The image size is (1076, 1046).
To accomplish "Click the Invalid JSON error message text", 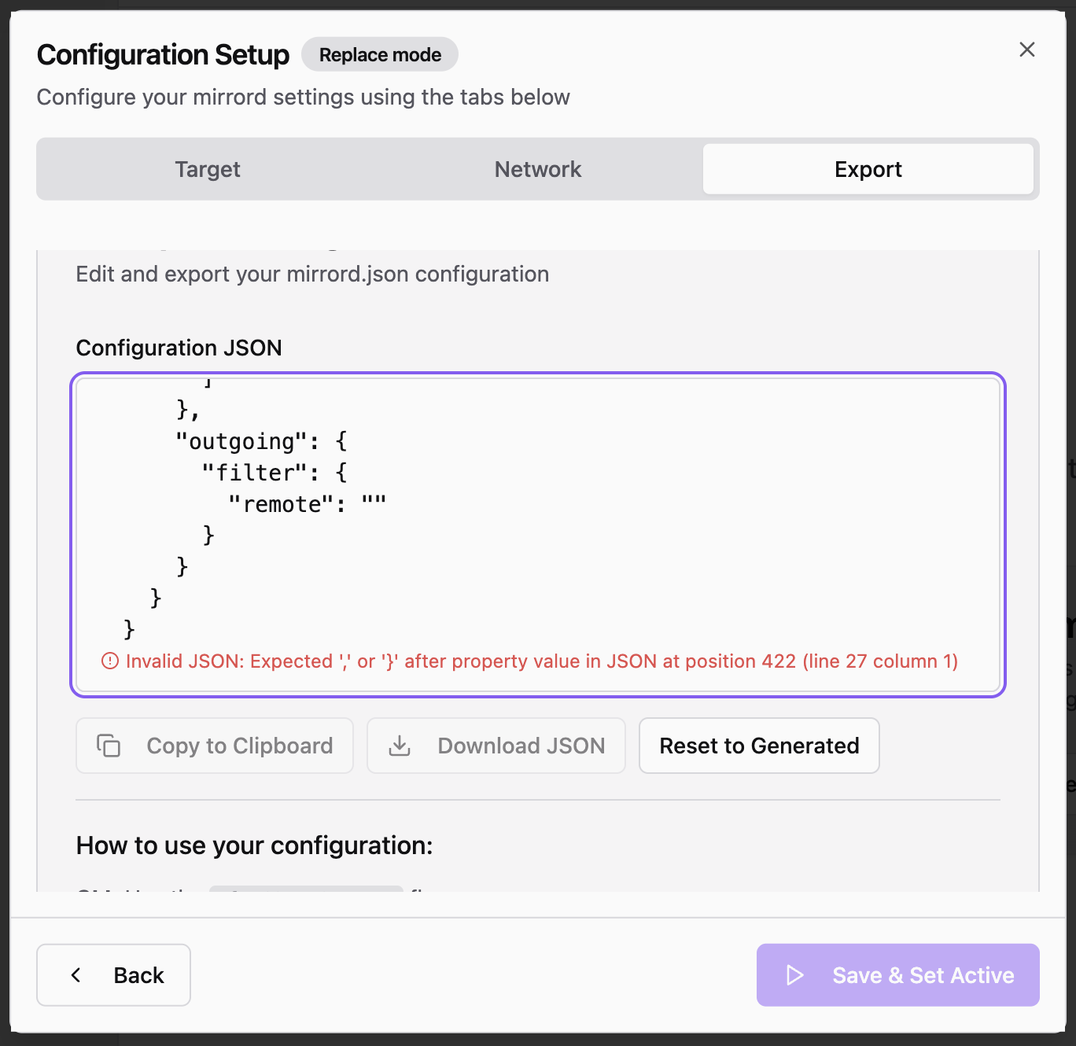I will click(541, 661).
